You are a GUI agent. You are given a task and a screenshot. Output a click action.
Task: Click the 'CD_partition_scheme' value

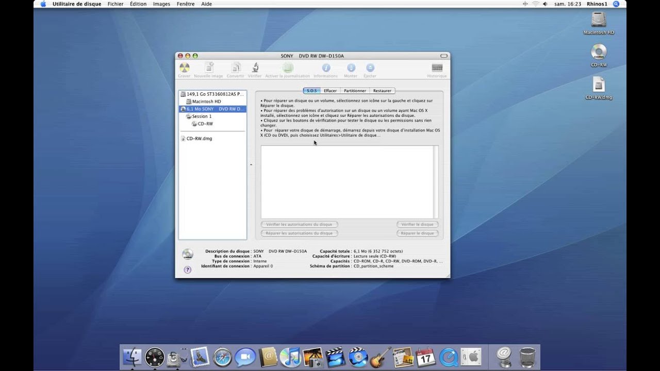(x=374, y=266)
